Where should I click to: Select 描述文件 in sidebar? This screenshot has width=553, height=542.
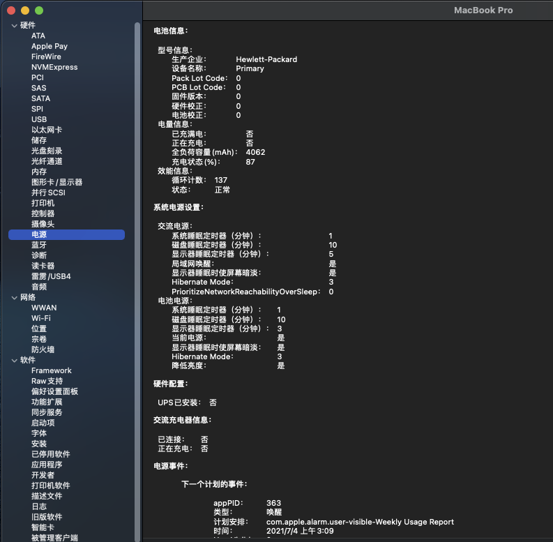47,497
